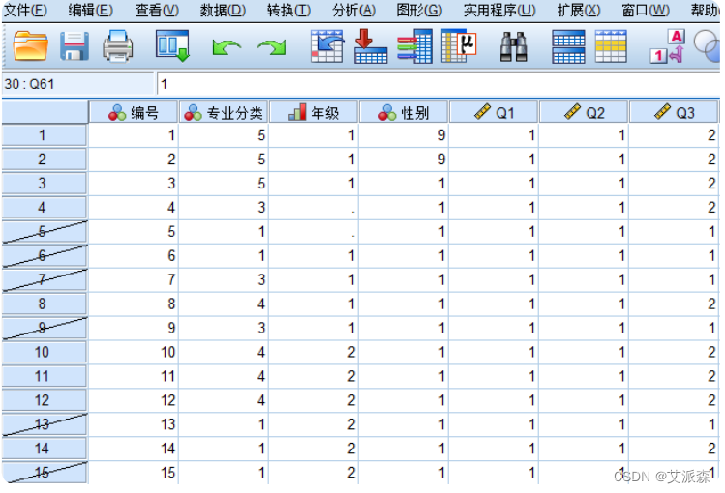Click the Open data folder icon
The width and height of the screenshot is (725, 493).
coord(31,46)
